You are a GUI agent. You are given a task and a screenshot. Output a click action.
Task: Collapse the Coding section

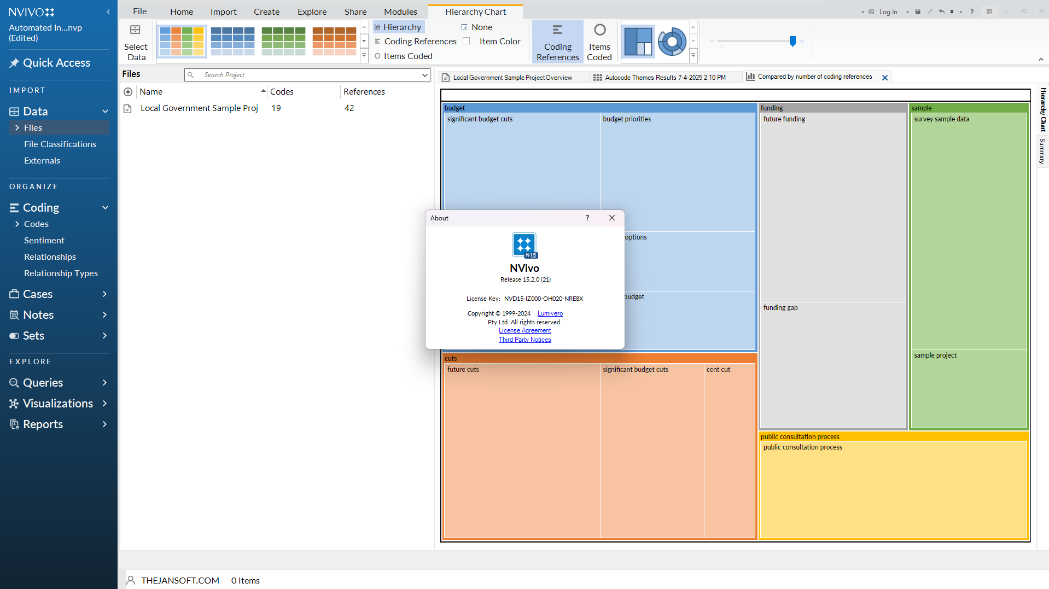pos(105,208)
